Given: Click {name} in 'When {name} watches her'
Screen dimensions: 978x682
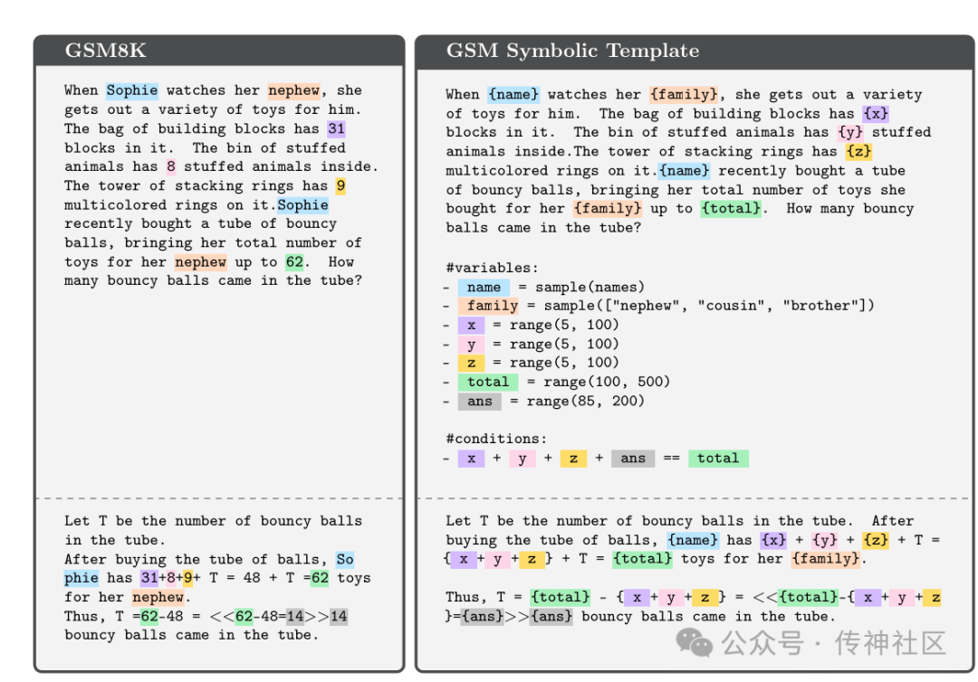Looking at the screenshot, I should [513, 95].
